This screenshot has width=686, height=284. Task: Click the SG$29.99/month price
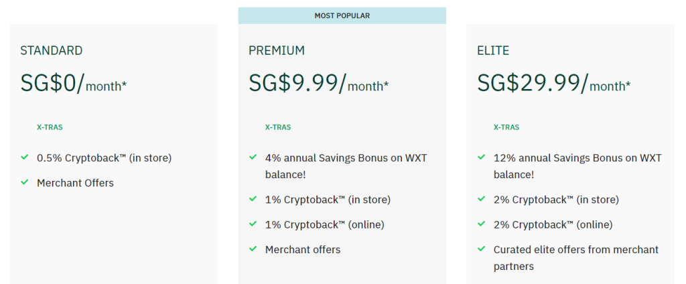point(554,83)
